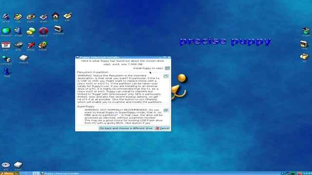Cancel the Puppy Universal Installer dialog

tap(162, 128)
